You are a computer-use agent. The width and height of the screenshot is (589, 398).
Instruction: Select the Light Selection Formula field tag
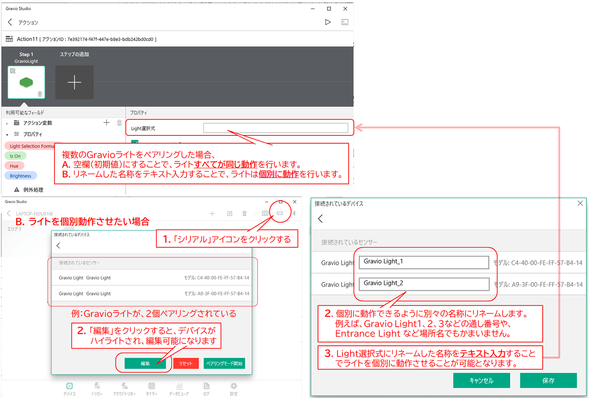(32, 146)
